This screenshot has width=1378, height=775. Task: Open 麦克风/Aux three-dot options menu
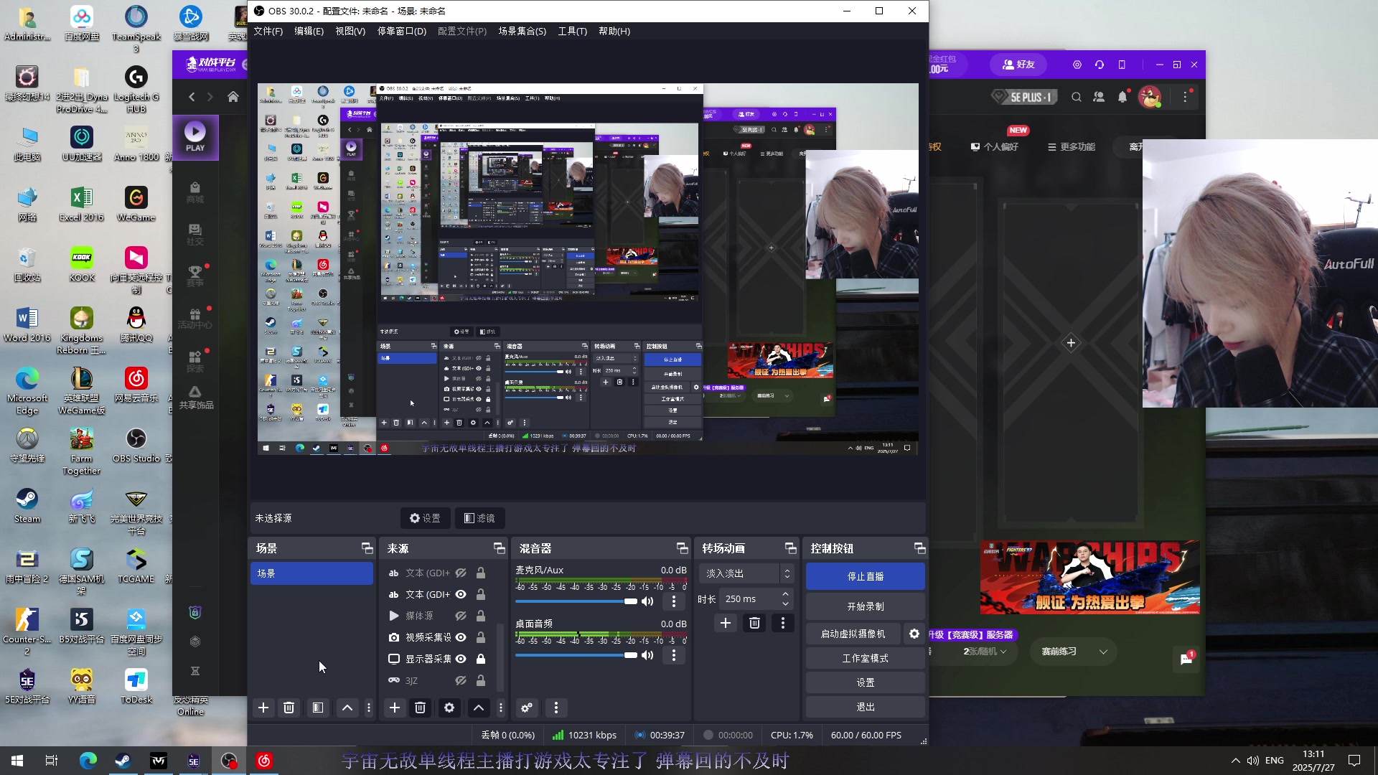pos(673,601)
